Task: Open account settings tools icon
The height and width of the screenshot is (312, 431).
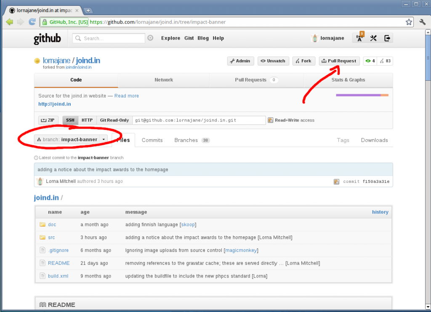Action: click(373, 38)
